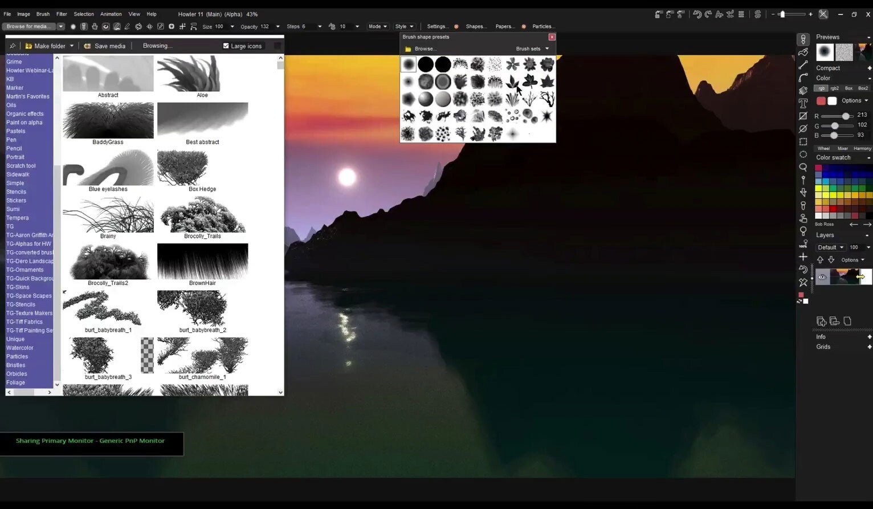
Task: Move layer up with the arrow icon
Action: (820, 260)
